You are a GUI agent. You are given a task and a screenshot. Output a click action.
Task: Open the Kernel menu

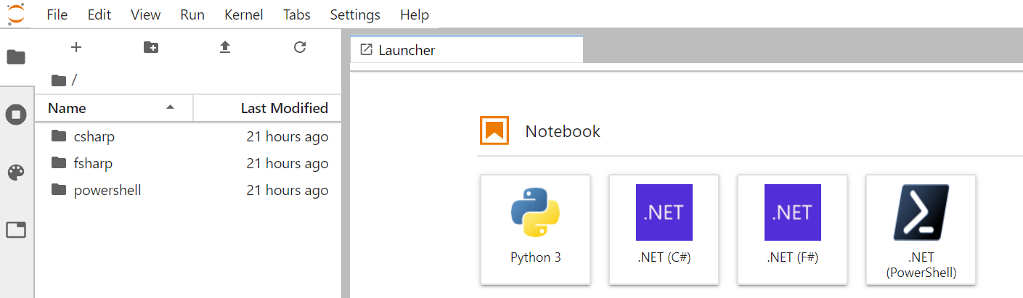pos(244,15)
